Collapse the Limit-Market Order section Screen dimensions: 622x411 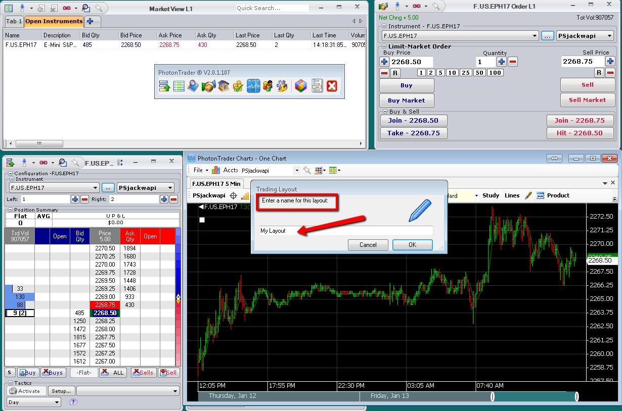click(x=384, y=46)
